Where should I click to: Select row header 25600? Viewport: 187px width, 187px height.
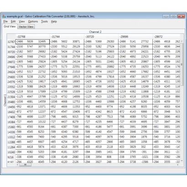pos(11,77)
